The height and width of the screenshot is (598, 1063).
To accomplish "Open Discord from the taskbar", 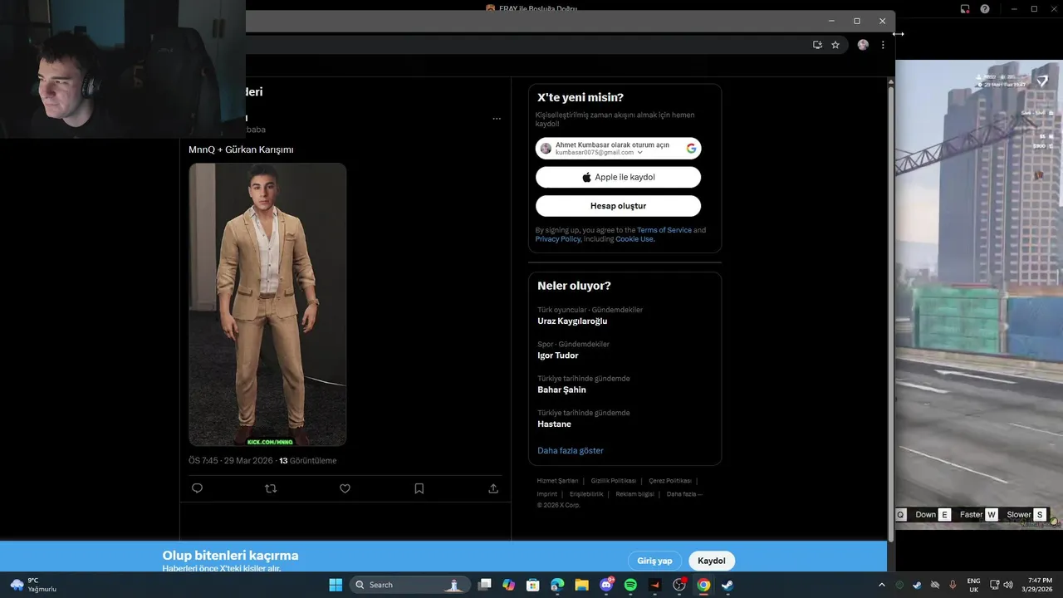I will click(x=606, y=585).
